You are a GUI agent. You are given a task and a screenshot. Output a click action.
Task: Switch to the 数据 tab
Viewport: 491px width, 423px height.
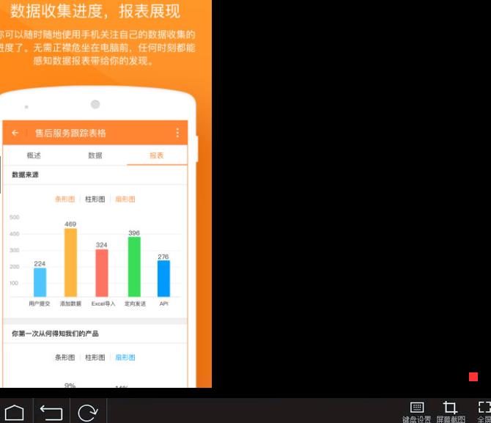pos(95,155)
